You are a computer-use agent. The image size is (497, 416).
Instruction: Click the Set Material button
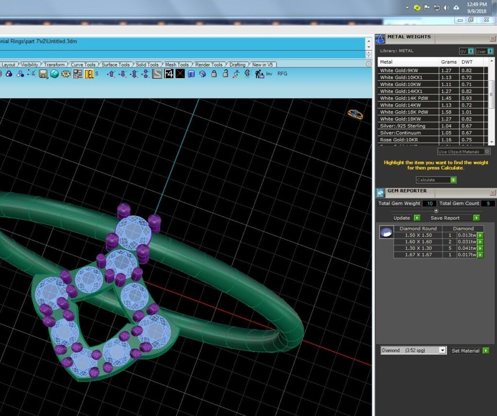[x=470, y=350]
